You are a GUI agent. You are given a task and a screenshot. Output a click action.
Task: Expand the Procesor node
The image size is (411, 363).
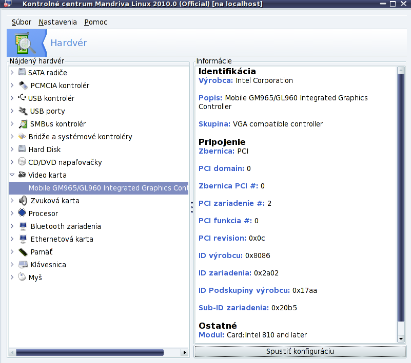click(x=12, y=213)
